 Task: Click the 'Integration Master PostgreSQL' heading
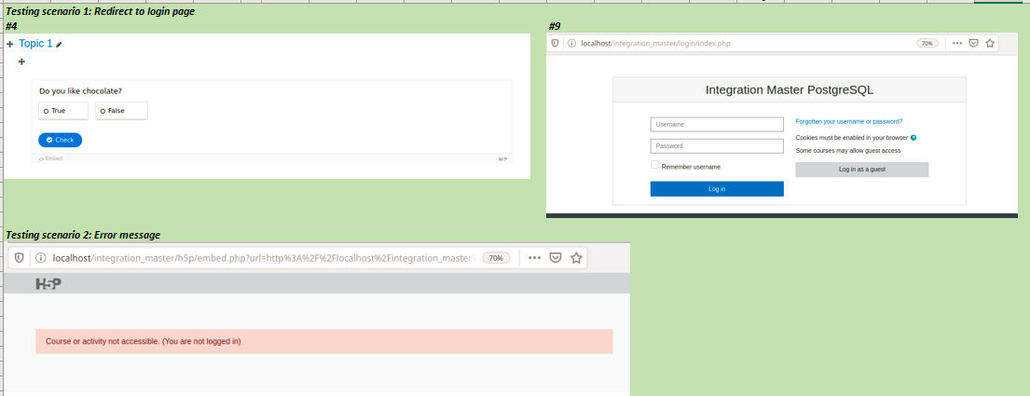pos(790,90)
